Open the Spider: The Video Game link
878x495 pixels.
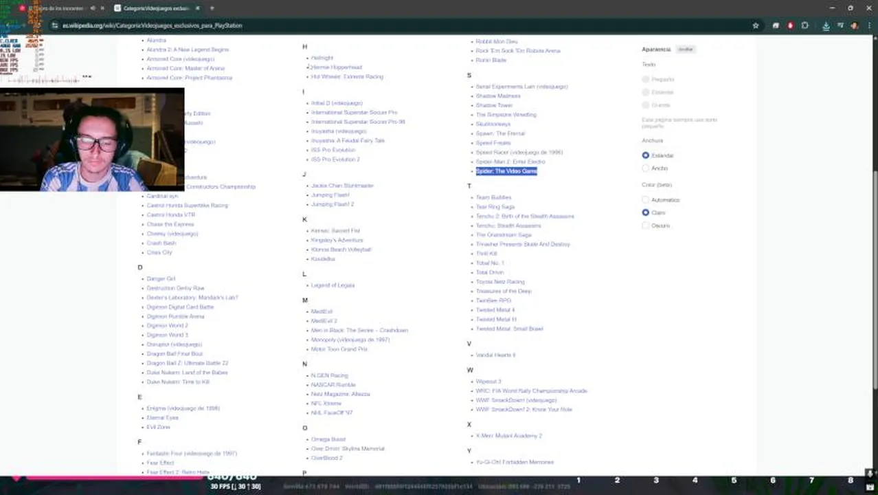(506, 171)
